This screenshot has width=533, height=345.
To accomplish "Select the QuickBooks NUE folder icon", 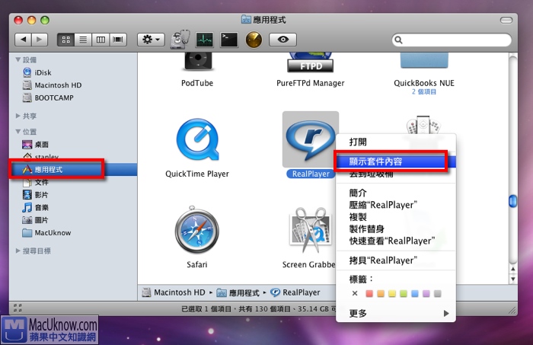I will point(424,60).
